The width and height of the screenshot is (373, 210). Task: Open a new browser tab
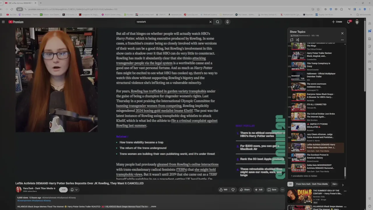[41, 3]
